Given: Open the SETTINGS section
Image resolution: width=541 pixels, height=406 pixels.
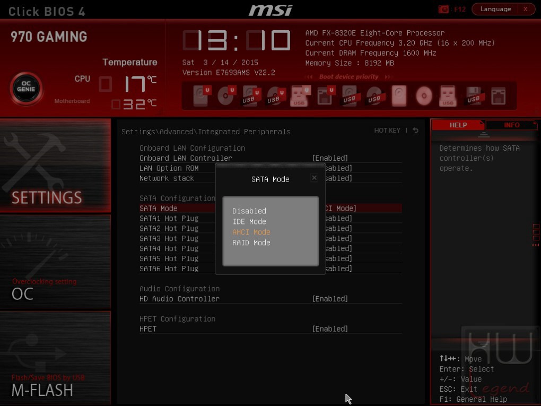Looking at the screenshot, I should (x=55, y=166).
